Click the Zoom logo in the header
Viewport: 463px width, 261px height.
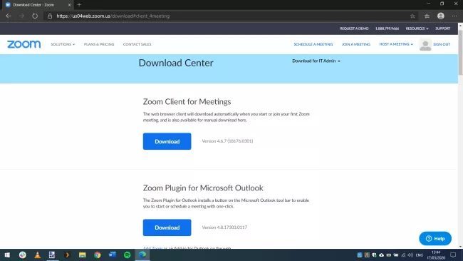24,44
